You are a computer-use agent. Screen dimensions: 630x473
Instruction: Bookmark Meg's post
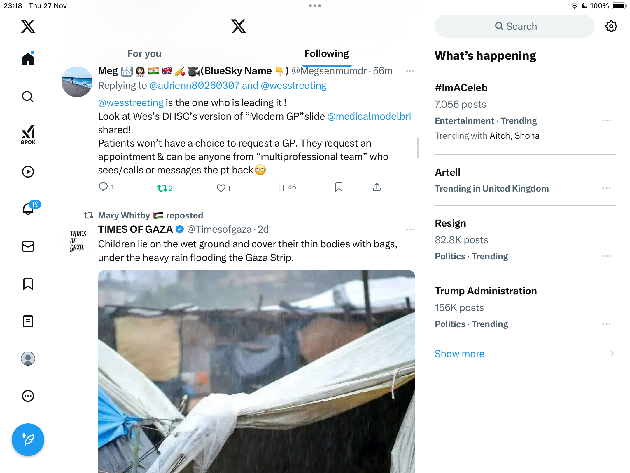(x=339, y=187)
